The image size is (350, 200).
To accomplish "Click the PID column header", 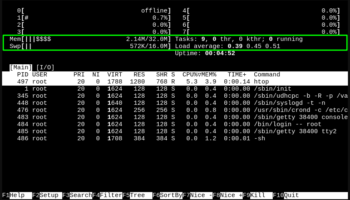I will (23, 75).
